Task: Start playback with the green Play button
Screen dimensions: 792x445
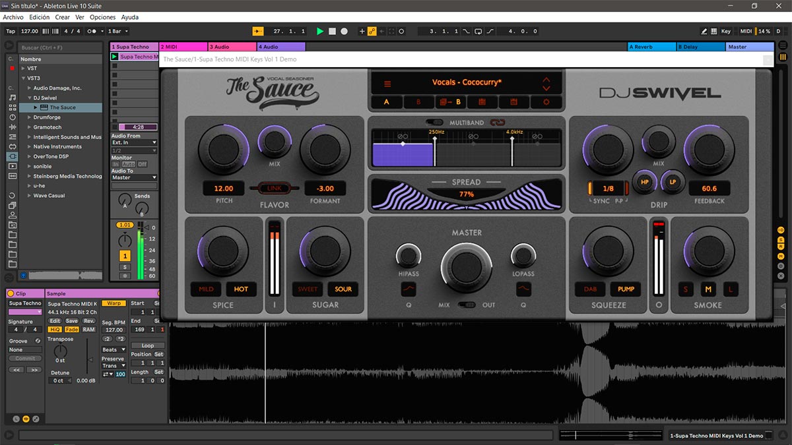Action: coord(320,31)
